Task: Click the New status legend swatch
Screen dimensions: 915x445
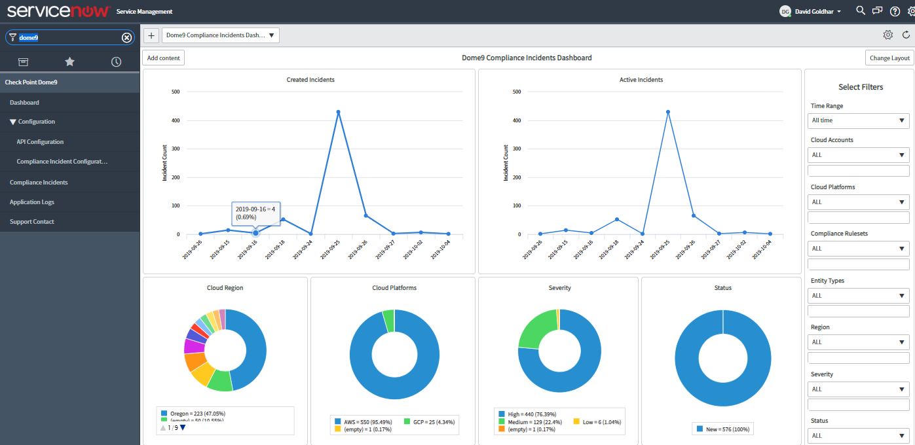Action: [x=700, y=429]
